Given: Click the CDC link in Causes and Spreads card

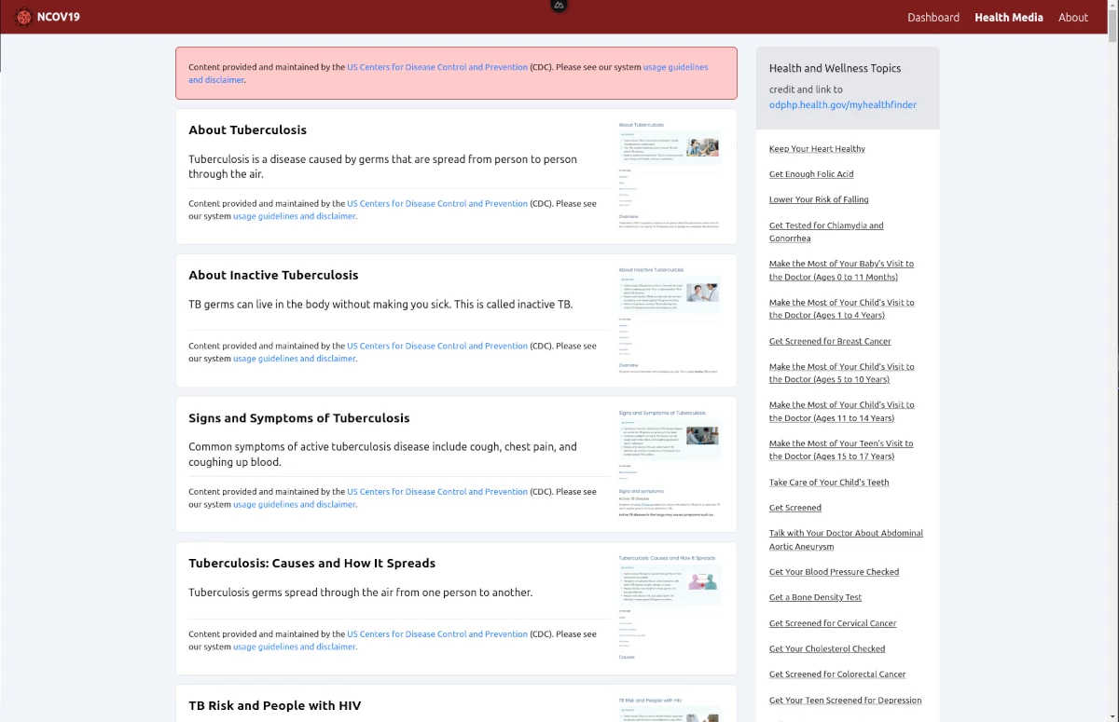Looking at the screenshot, I should tap(437, 634).
